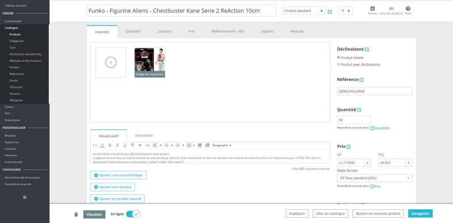Click the bullet list icon

(x=166, y=145)
